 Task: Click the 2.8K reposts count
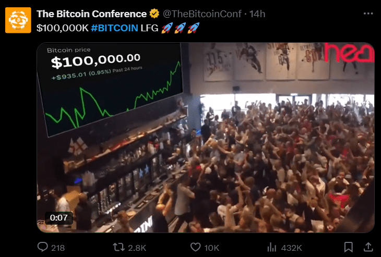pos(137,248)
